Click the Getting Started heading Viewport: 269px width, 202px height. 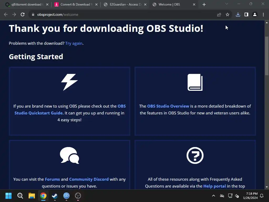[x=36, y=57]
